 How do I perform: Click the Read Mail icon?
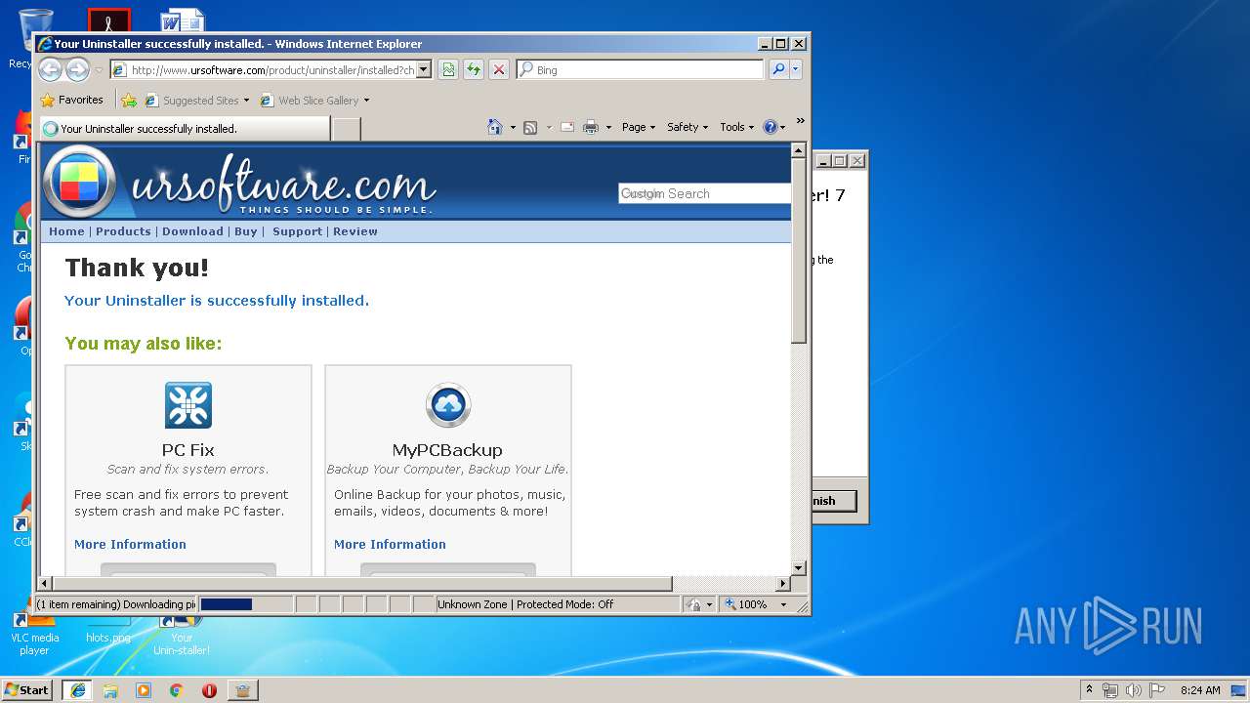[566, 127]
